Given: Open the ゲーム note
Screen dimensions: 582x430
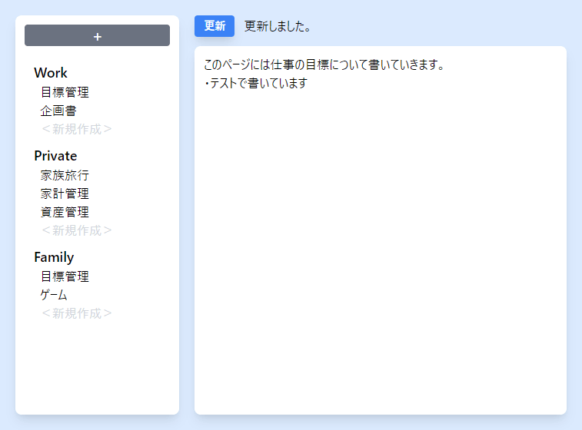Looking at the screenshot, I should click(x=54, y=295).
